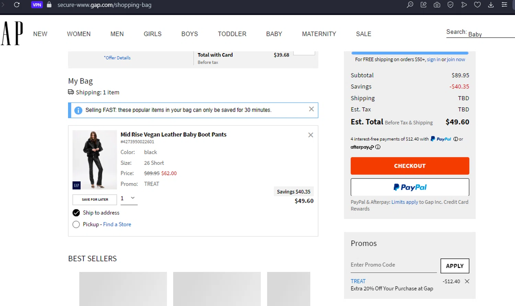Image resolution: width=515 pixels, height=306 pixels.
Task: Click the shipping truck icon
Action: coord(71,92)
